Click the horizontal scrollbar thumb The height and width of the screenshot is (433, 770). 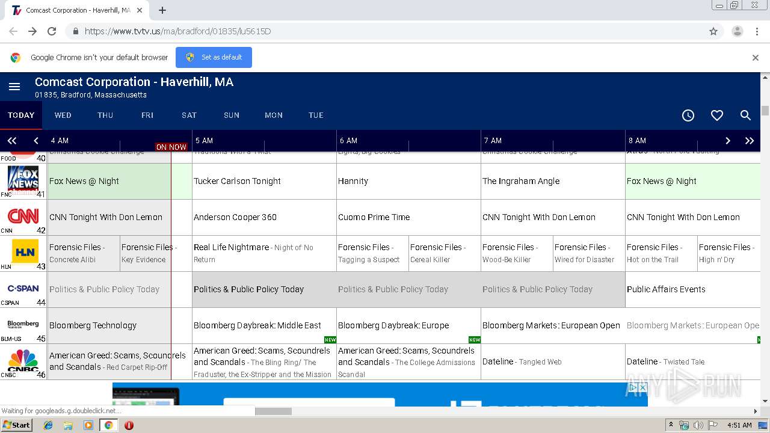click(x=273, y=411)
